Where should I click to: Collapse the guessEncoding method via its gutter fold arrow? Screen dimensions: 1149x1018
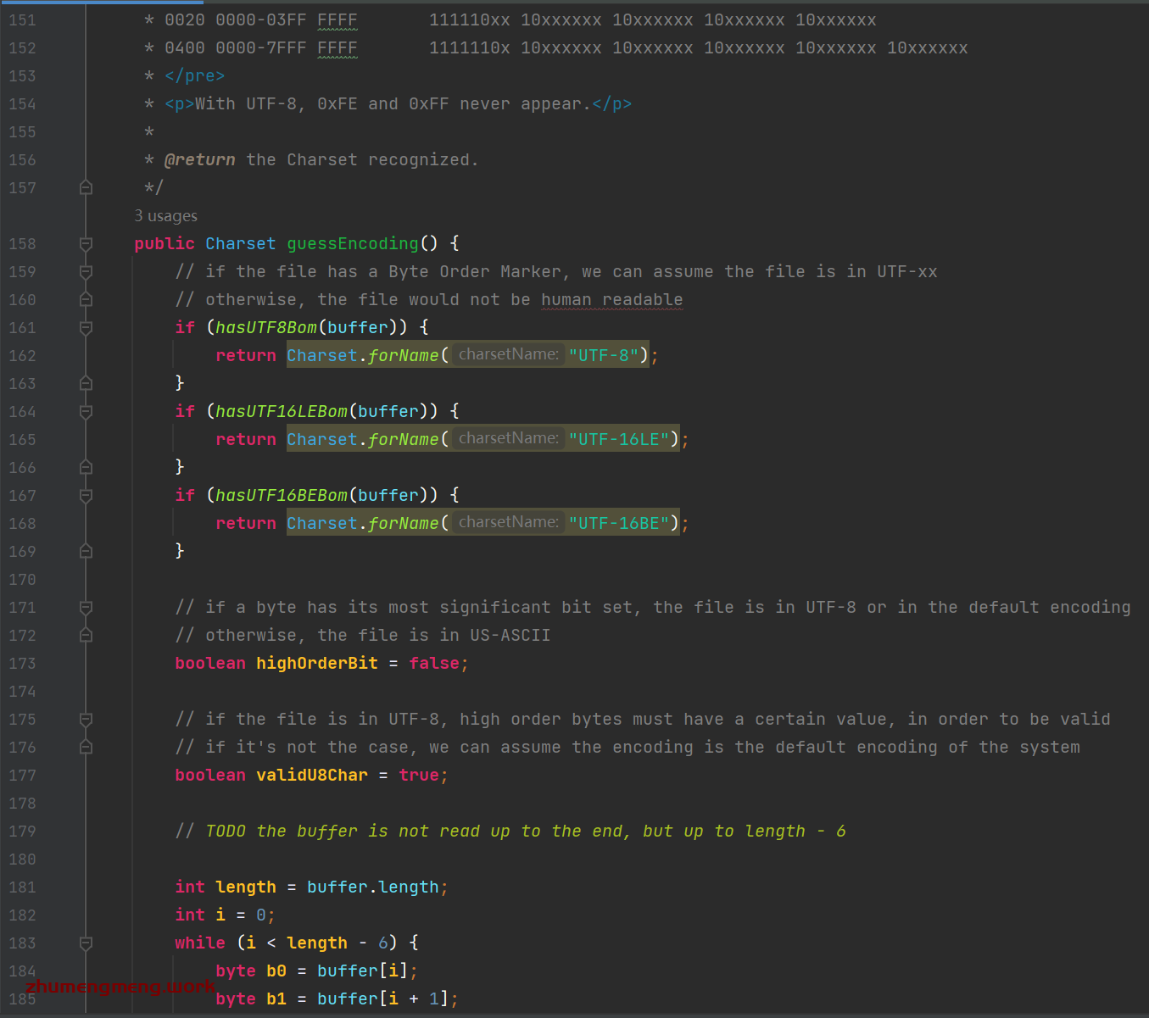85,243
